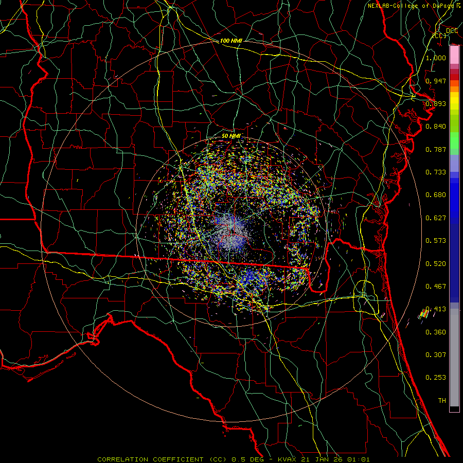Click the 0.520 legend value

click(x=436, y=264)
